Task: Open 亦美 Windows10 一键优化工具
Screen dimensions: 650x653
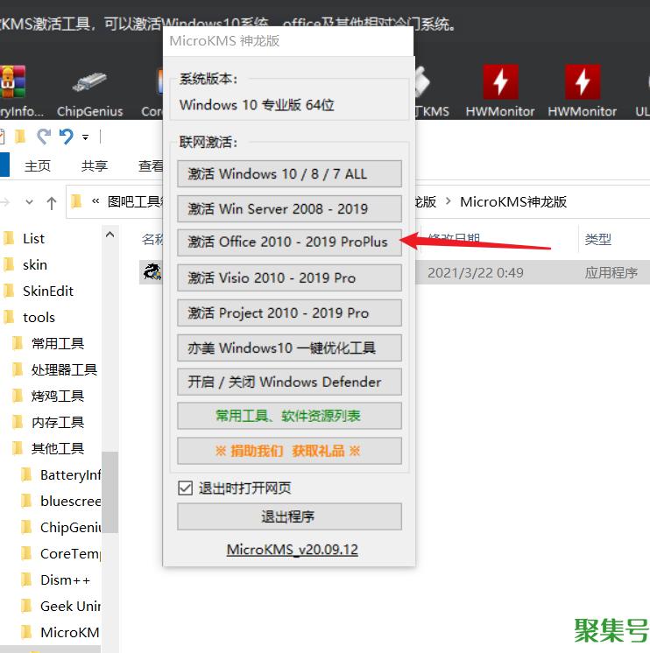Action: (x=289, y=348)
